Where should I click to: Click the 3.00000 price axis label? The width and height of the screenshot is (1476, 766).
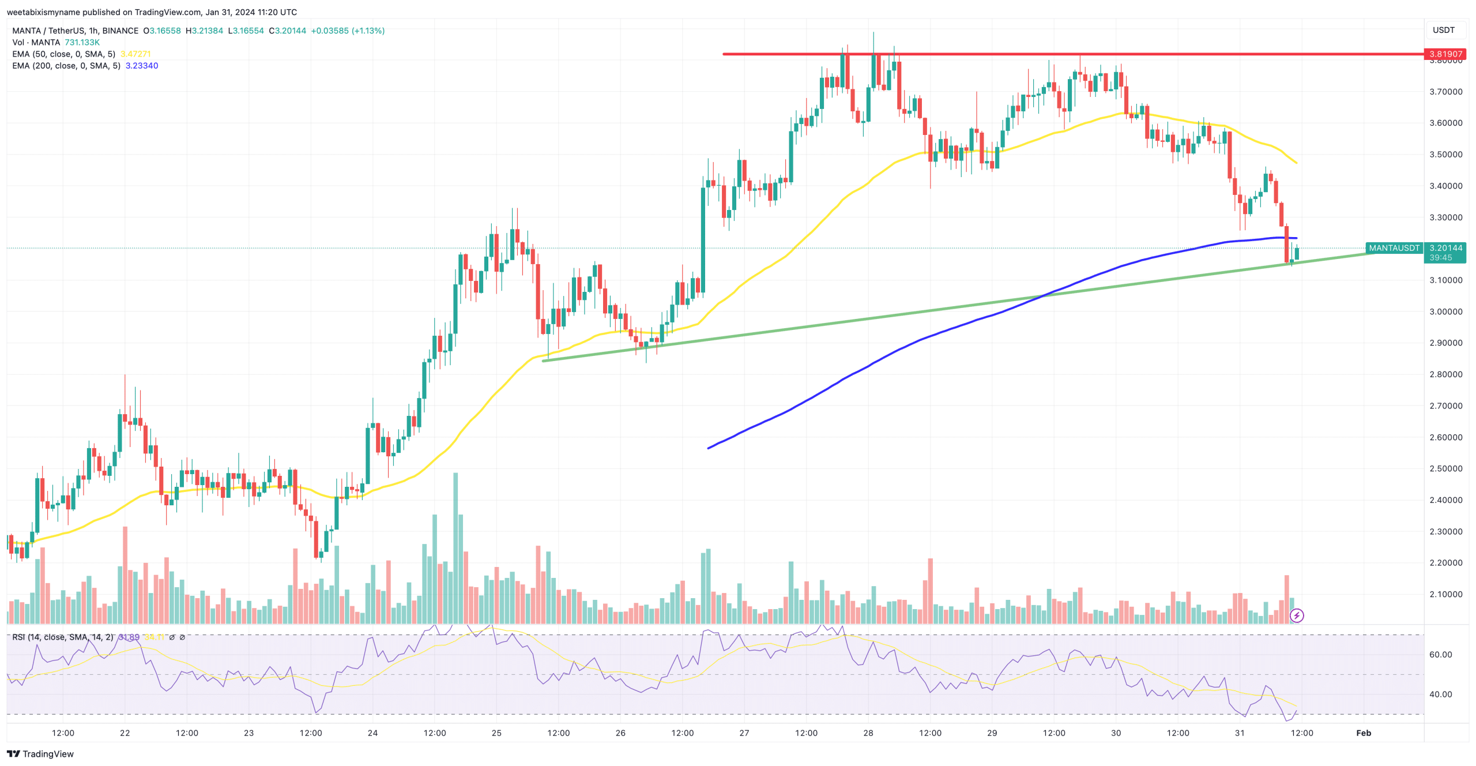[1445, 311]
